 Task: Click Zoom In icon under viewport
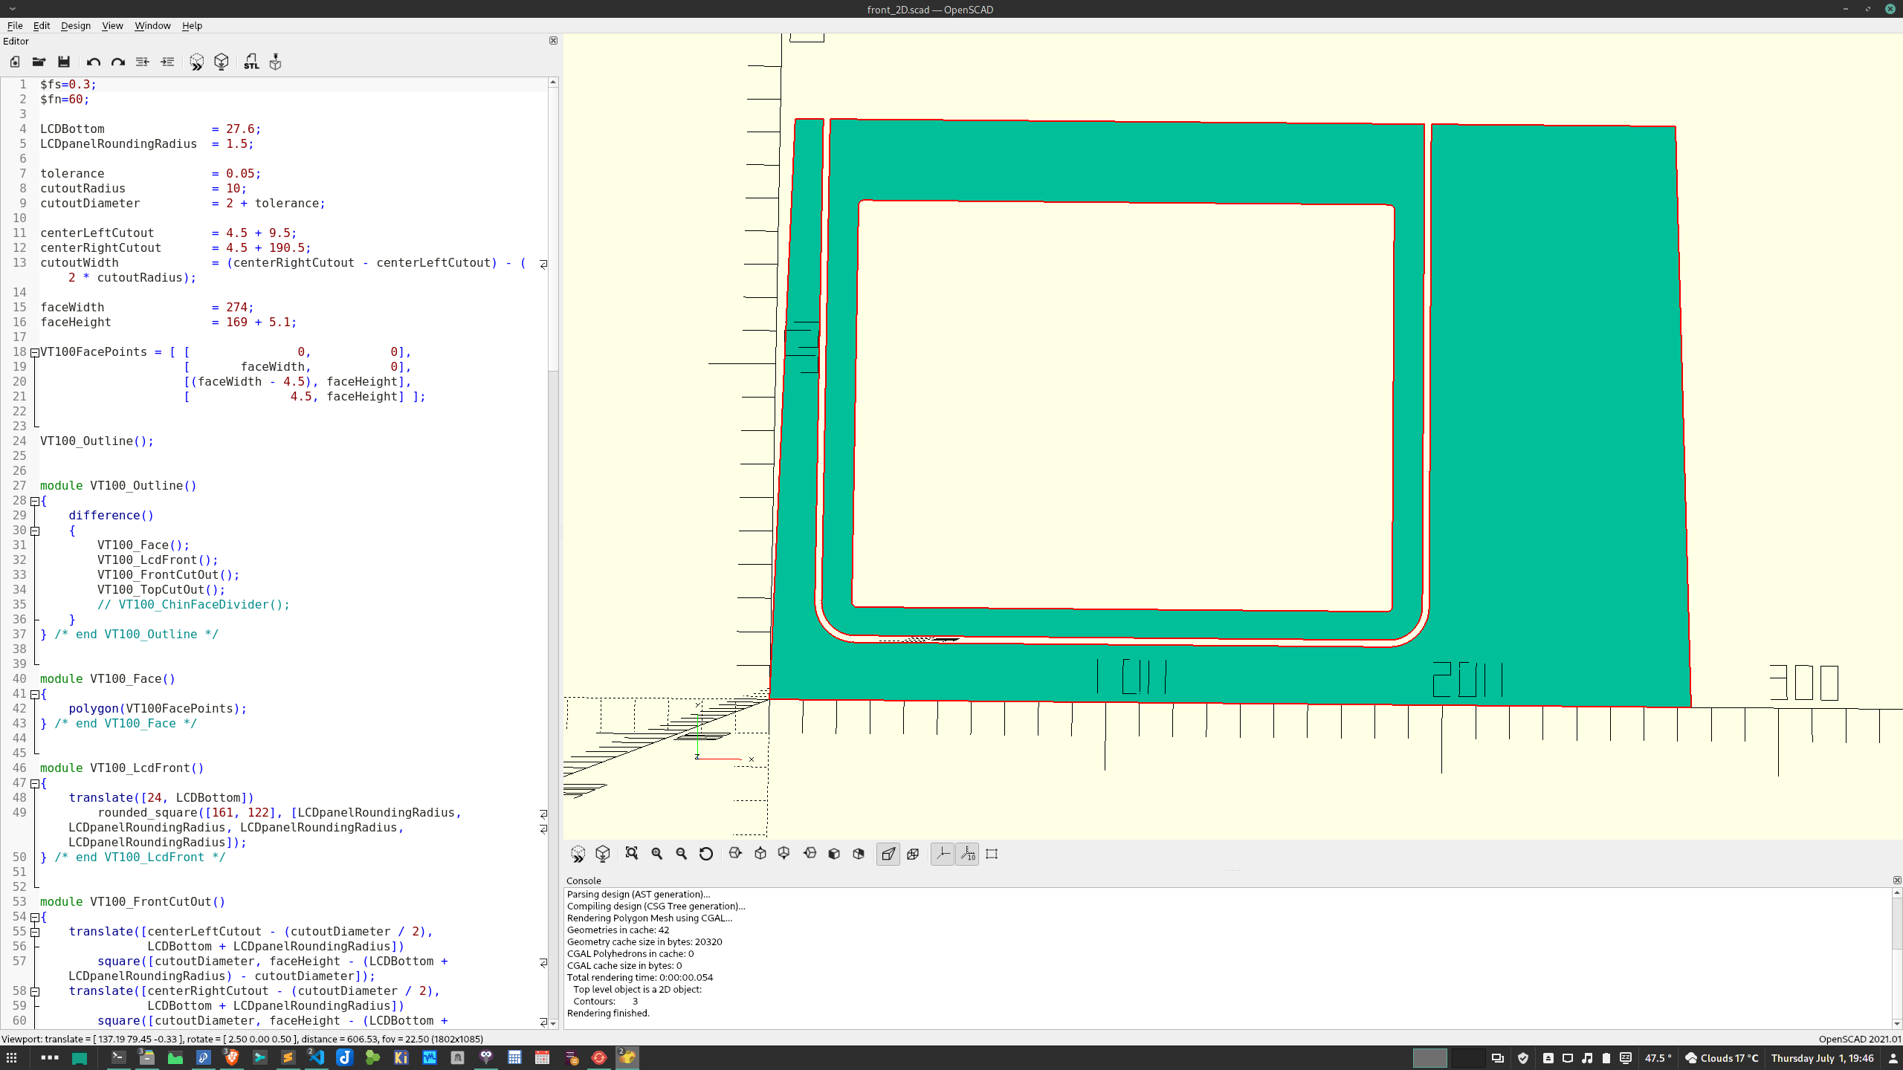point(657,854)
